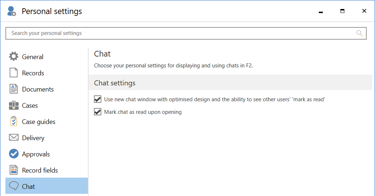Click the General gear icon
The image size is (375, 196).
click(x=14, y=57)
